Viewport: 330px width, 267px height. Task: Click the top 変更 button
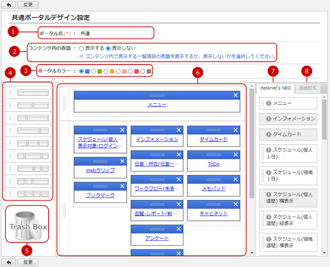coord(28,5)
